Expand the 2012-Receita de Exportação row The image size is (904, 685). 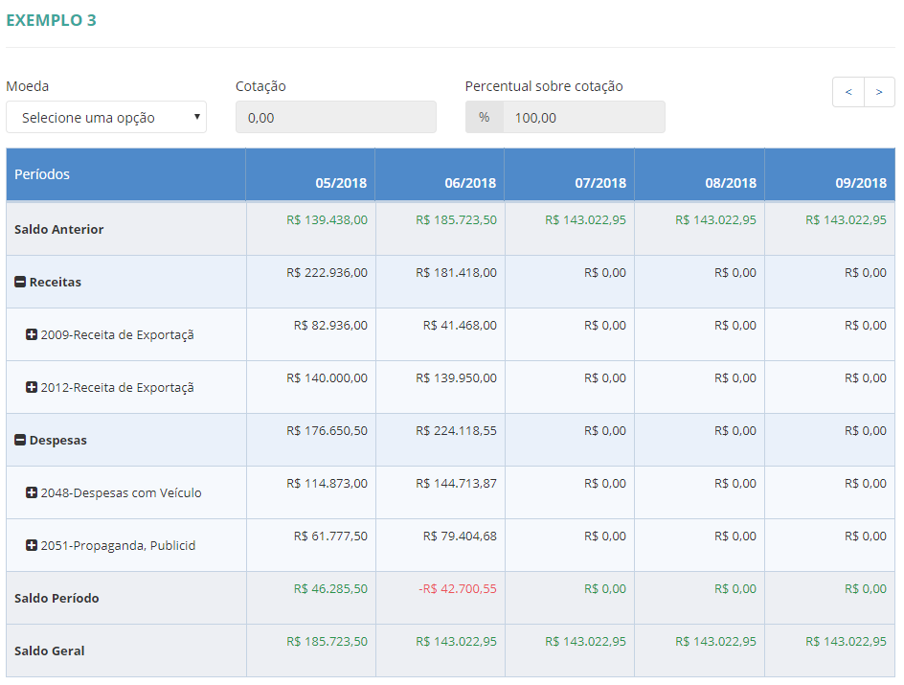[32, 388]
